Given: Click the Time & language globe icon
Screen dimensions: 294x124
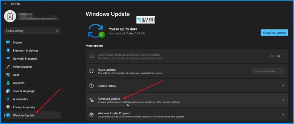Looking at the screenshot, I should [8, 91].
